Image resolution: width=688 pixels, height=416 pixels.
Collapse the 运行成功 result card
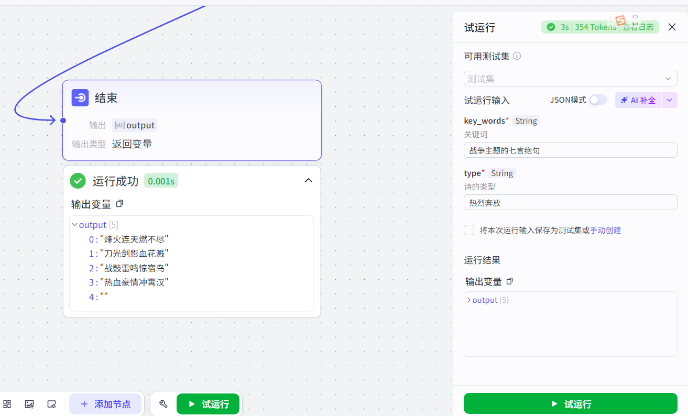pos(309,180)
